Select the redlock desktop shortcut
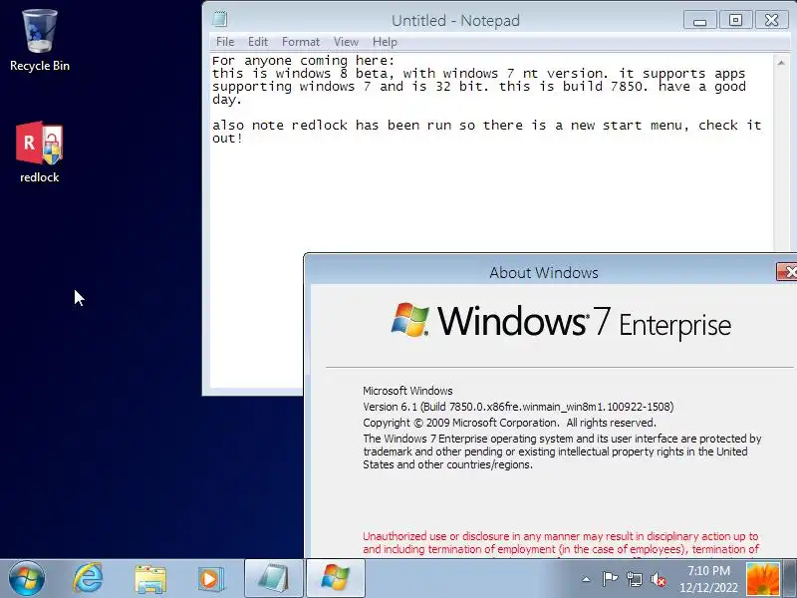 pyautogui.click(x=40, y=151)
